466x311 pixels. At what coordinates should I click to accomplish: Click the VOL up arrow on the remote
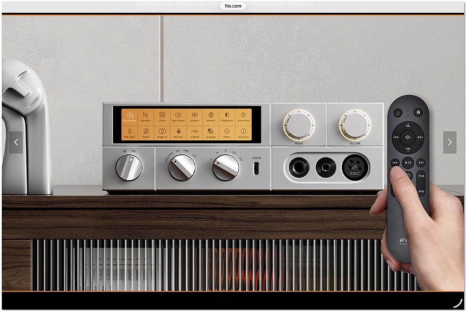click(408, 125)
